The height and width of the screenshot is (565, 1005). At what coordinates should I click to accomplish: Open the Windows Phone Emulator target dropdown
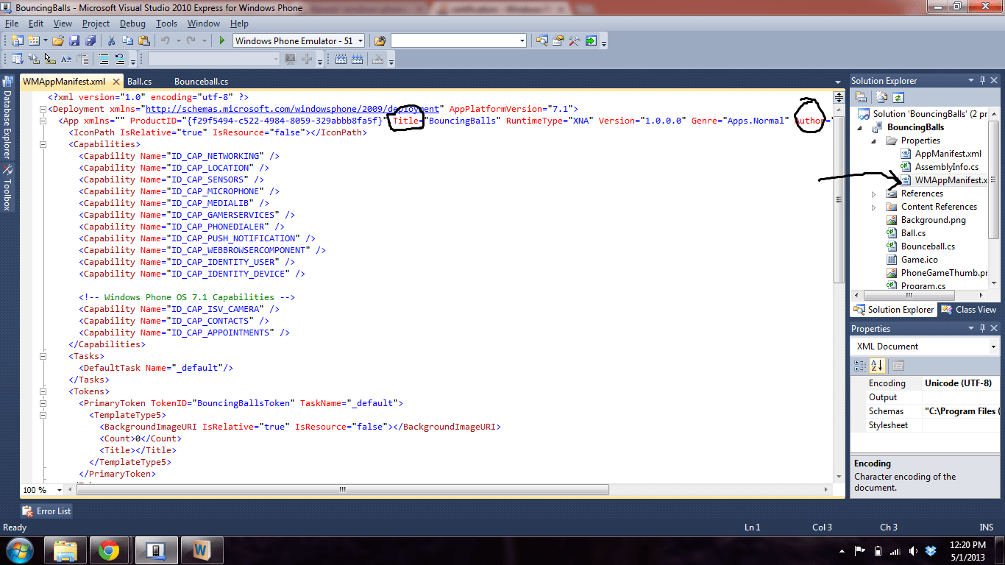point(360,41)
